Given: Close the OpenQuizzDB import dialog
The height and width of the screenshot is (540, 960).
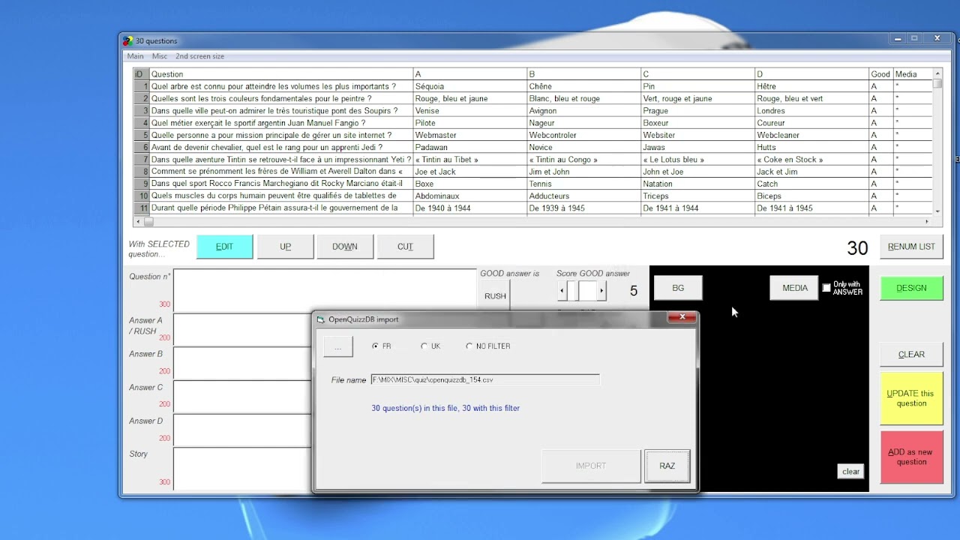Looking at the screenshot, I should [682, 317].
